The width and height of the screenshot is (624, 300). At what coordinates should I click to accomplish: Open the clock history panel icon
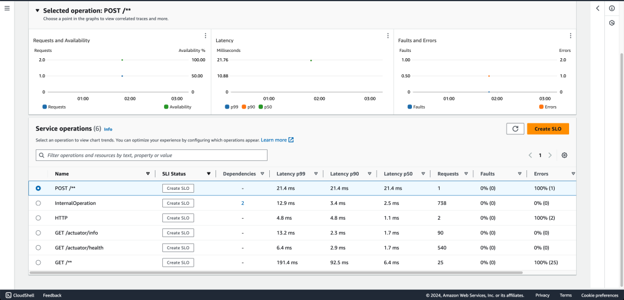(x=612, y=23)
